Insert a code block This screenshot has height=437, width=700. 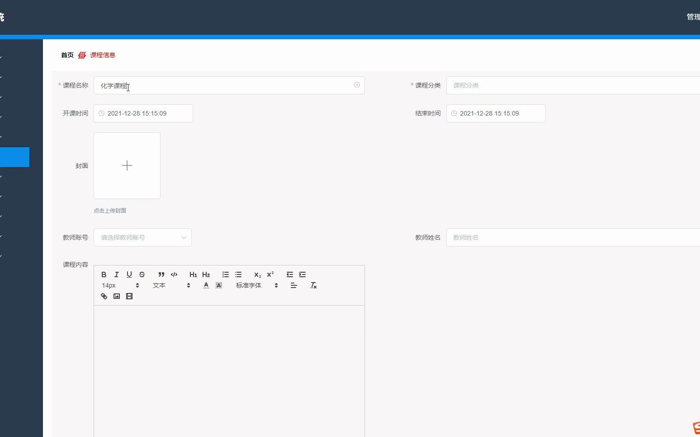pos(174,274)
